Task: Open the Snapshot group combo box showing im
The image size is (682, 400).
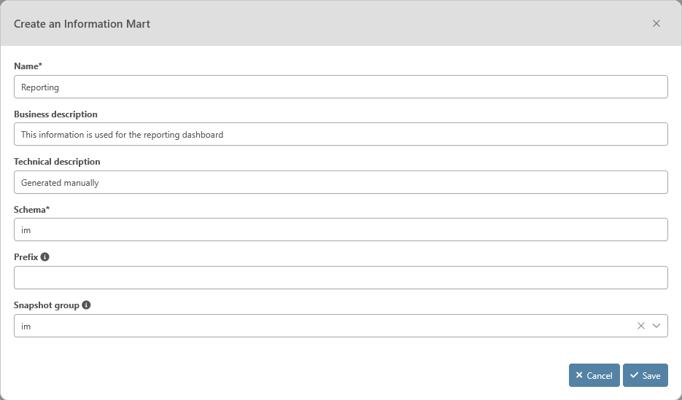Action: click(x=321, y=326)
